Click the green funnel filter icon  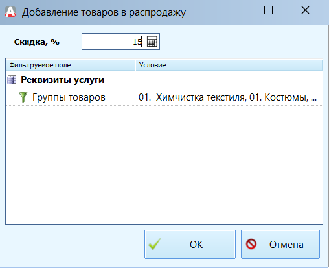tap(23, 97)
